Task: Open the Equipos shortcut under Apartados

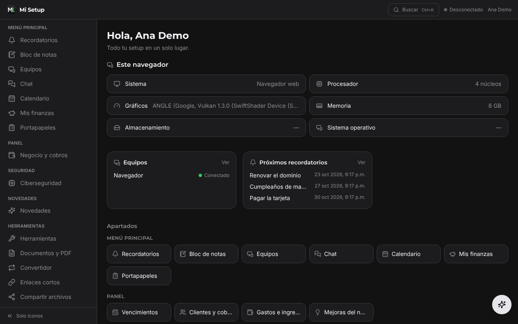Action: coord(274,254)
